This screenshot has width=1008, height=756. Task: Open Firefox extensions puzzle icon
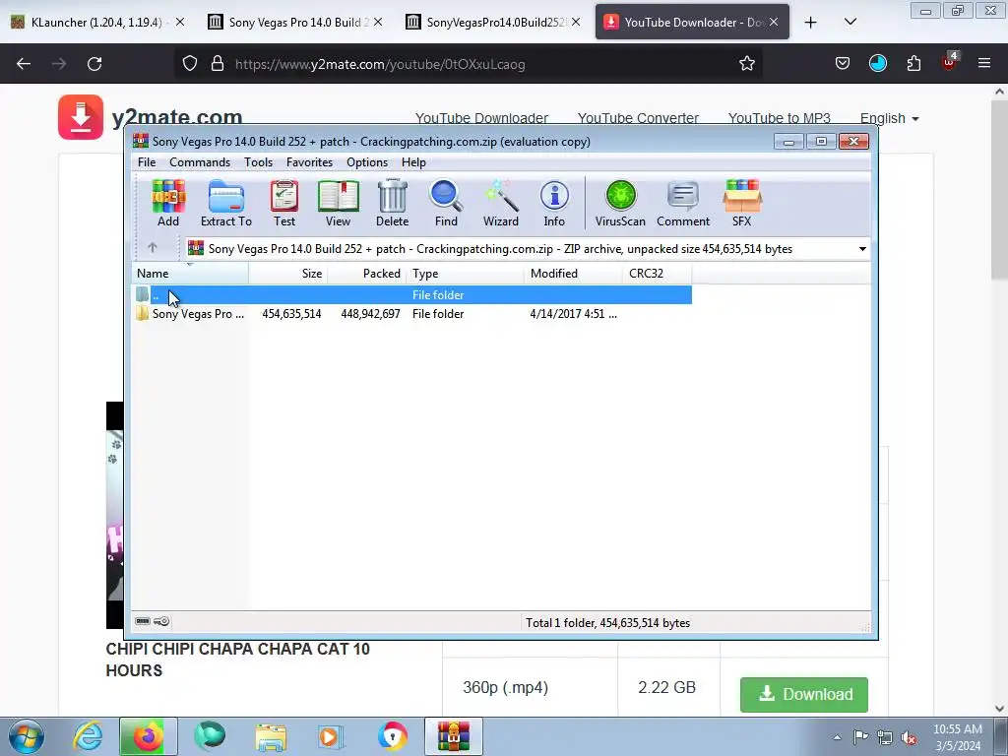[x=913, y=63]
